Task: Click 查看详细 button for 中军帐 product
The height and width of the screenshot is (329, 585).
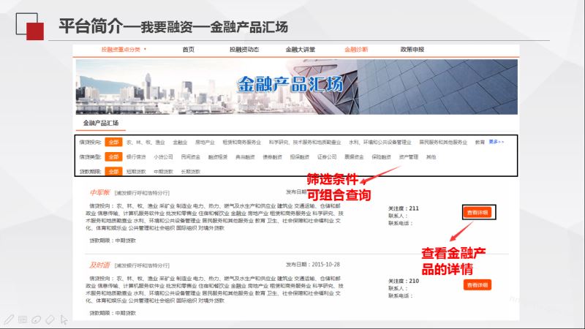Action: pos(478,213)
